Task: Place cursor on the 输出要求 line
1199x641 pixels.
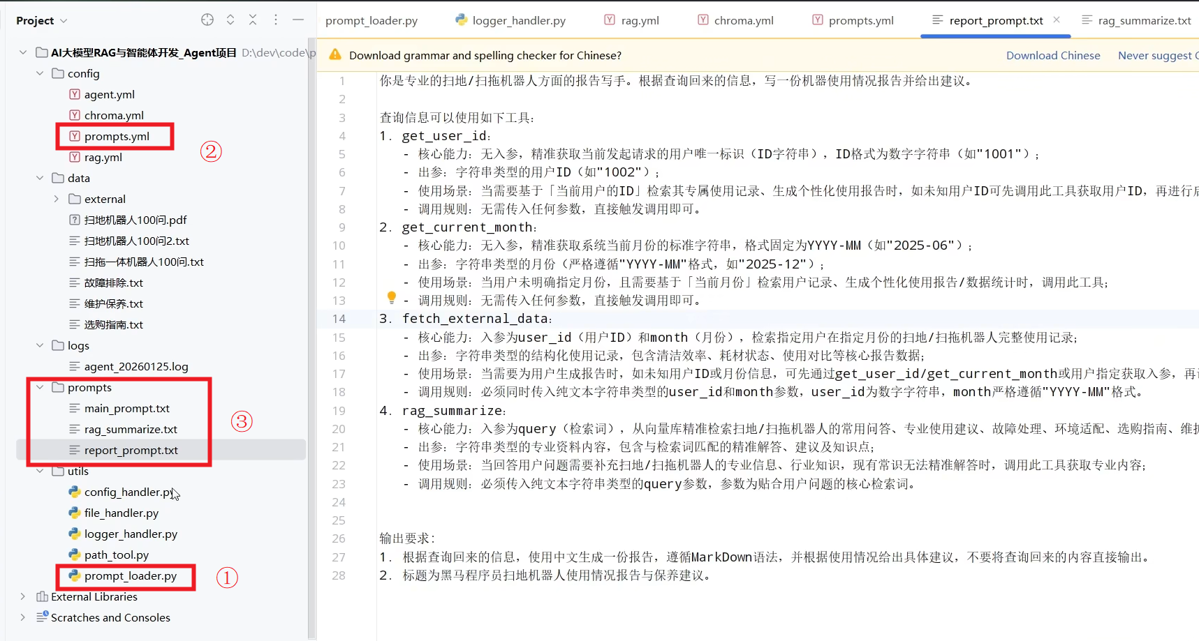Action: [x=407, y=538]
